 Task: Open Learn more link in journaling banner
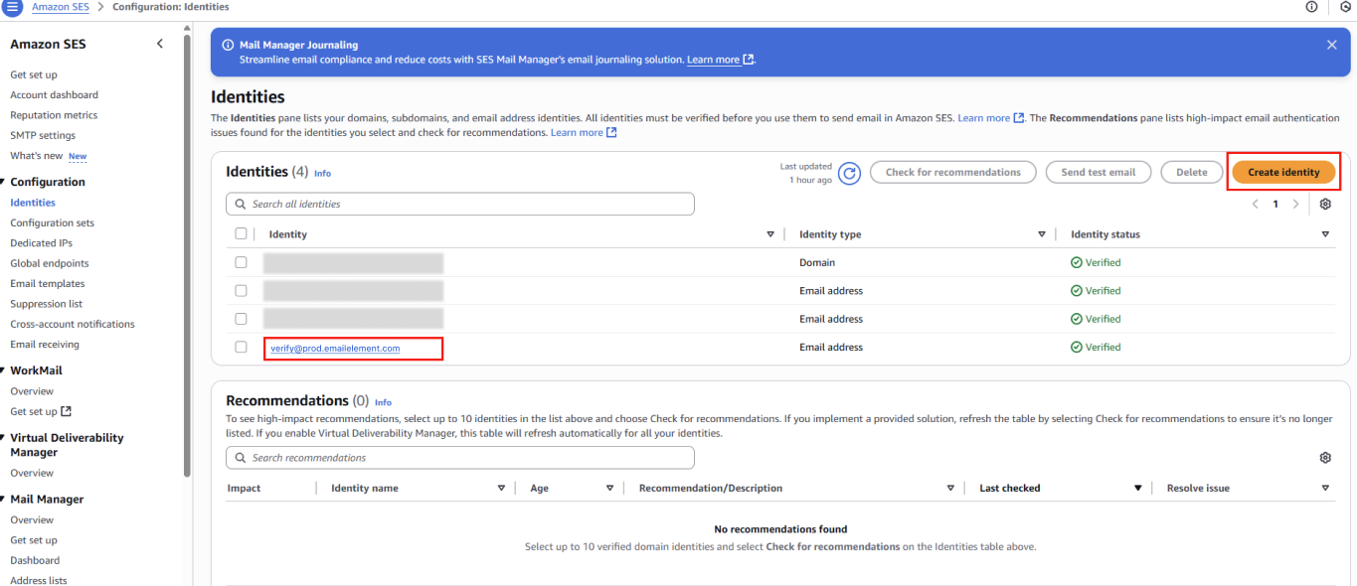(x=721, y=60)
